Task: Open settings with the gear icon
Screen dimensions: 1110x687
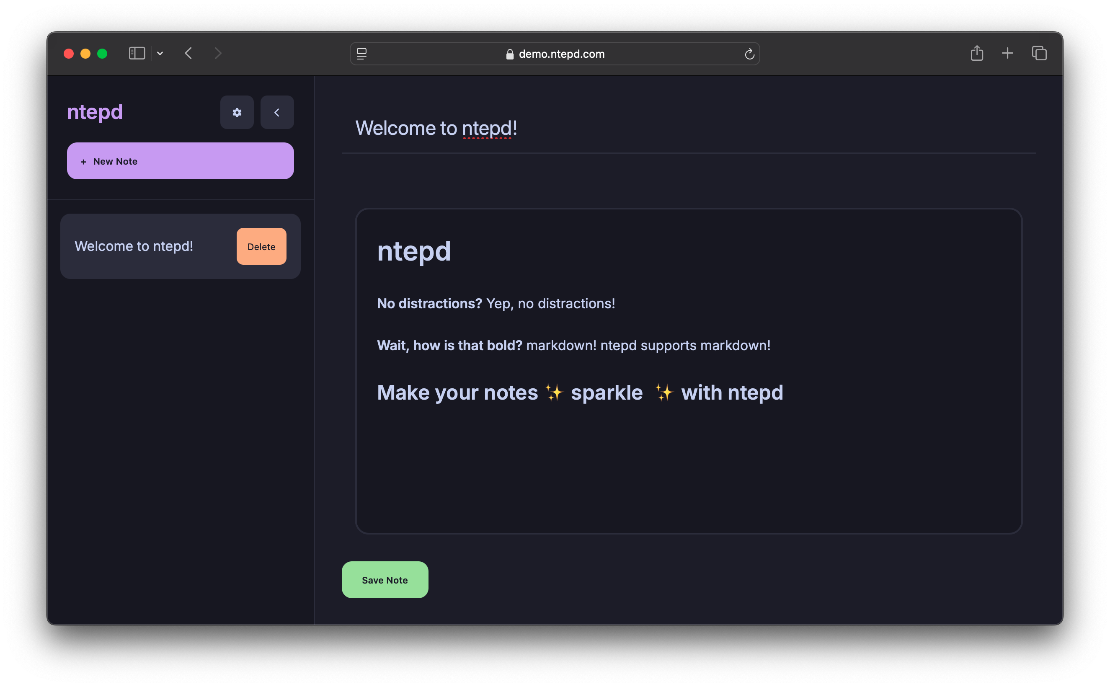Action: coord(237,112)
